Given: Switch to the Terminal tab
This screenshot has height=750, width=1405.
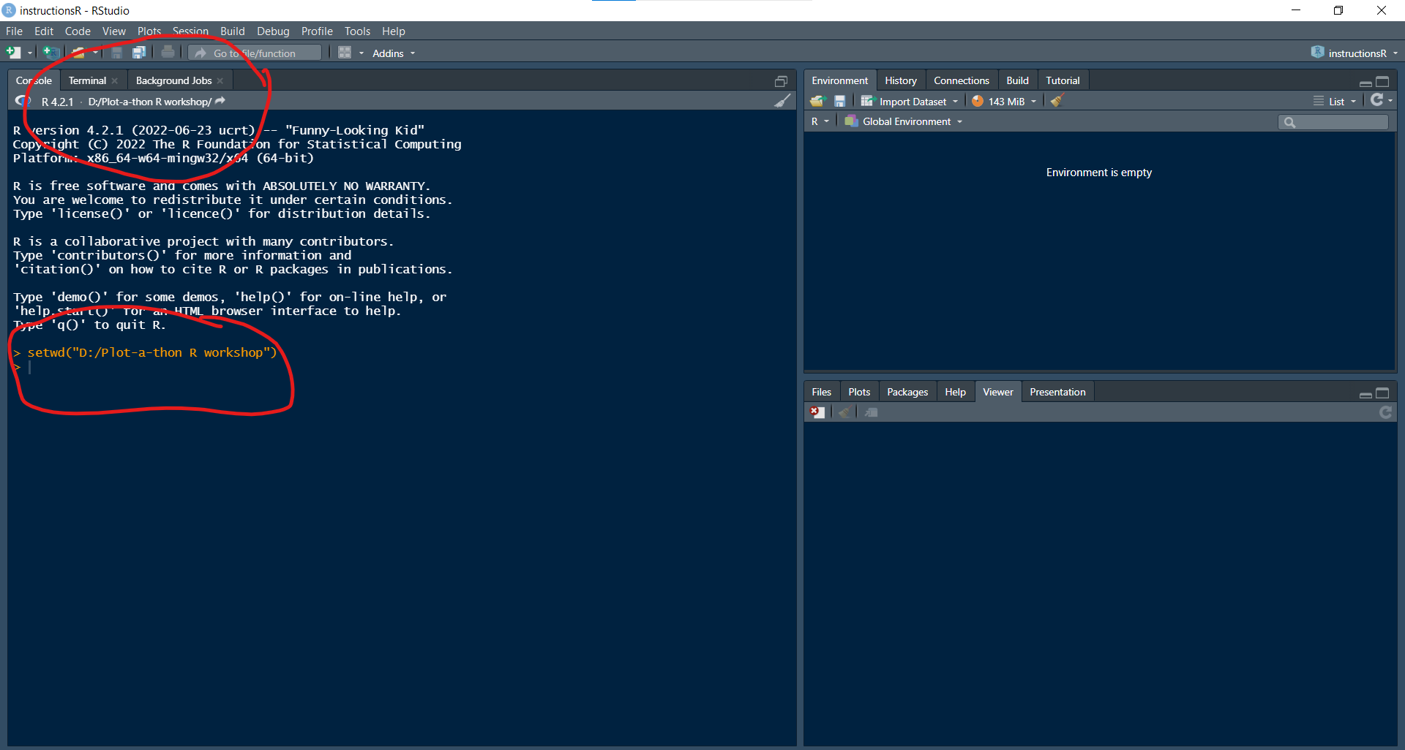Looking at the screenshot, I should [x=87, y=80].
